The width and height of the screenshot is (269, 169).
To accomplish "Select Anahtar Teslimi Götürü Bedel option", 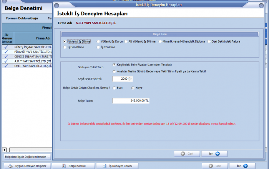I will pos(114,71).
